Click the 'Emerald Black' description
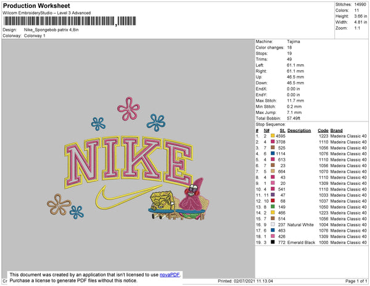The height and width of the screenshot is (286, 370). pos(302,242)
